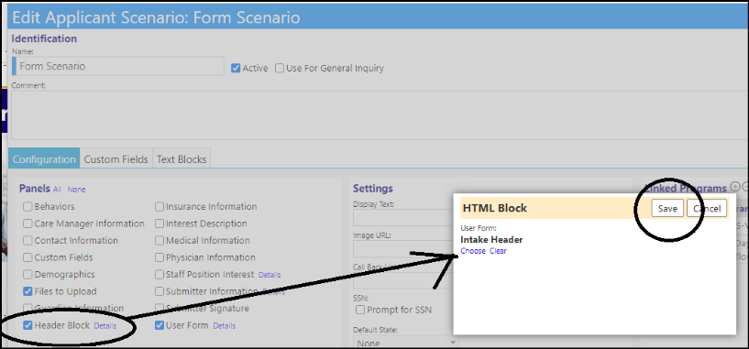The width and height of the screenshot is (749, 349).
Task: Check Insurance Information panel
Action: coord(160,207)
